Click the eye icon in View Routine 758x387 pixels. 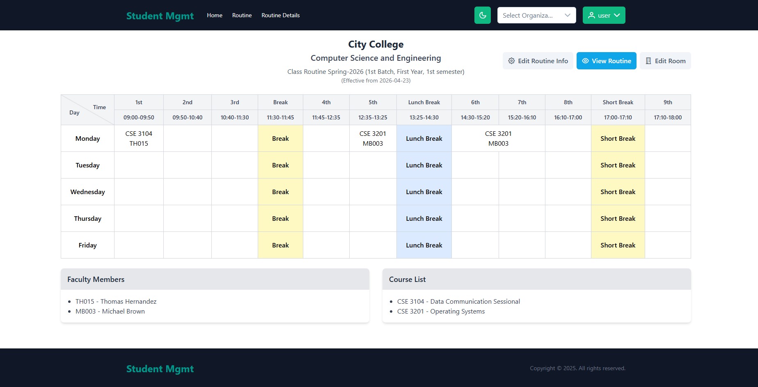coord(585,61)
